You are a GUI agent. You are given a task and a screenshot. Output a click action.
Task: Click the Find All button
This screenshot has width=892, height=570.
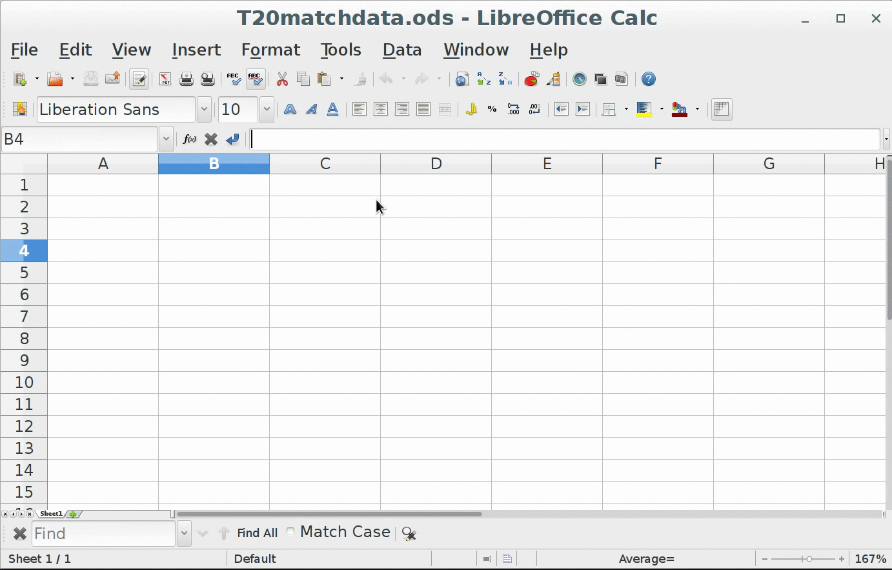(257, 533)
